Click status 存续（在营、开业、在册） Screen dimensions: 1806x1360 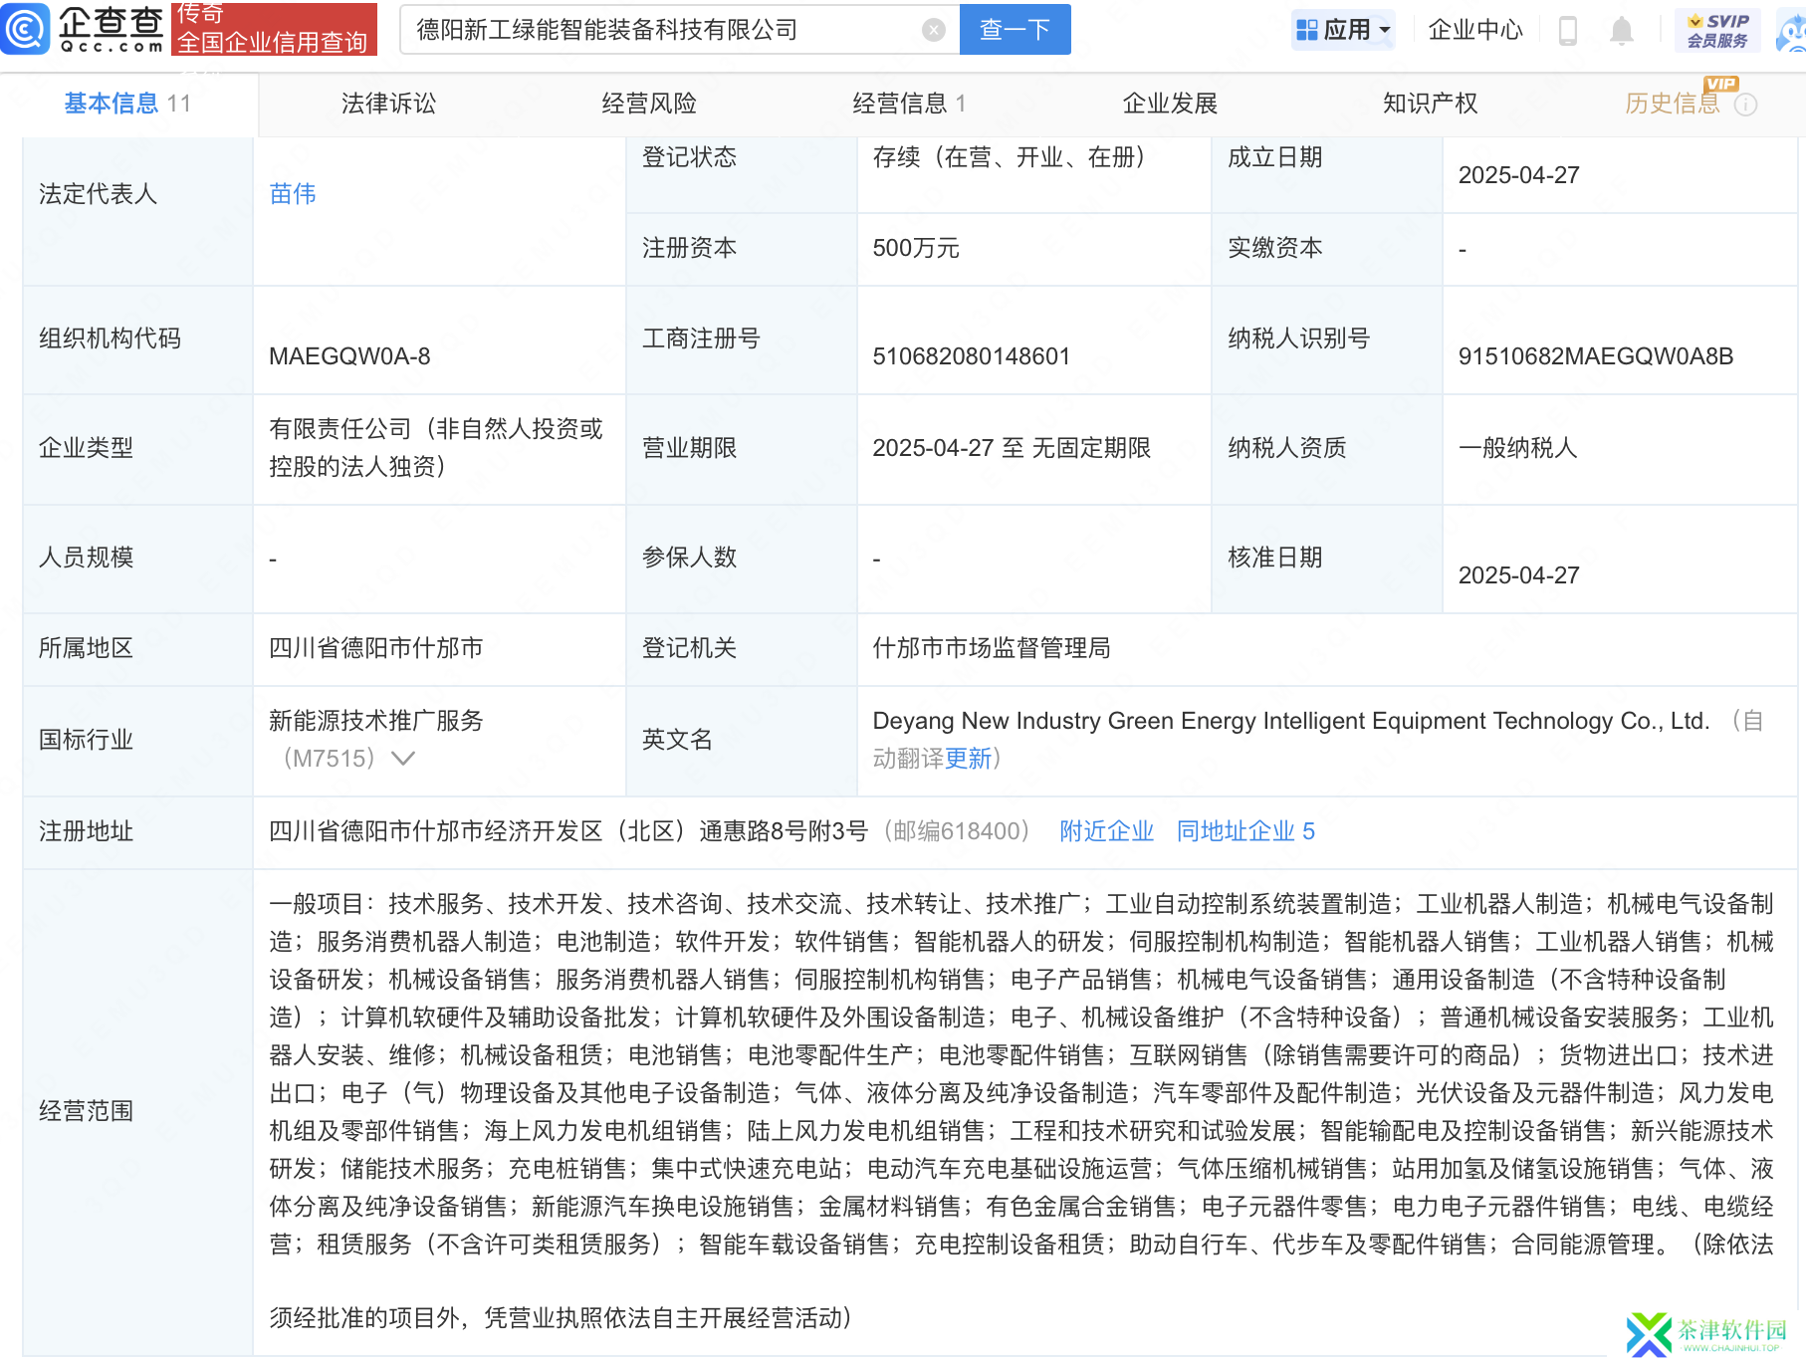pyautogui.click(x=1012, y=157)
